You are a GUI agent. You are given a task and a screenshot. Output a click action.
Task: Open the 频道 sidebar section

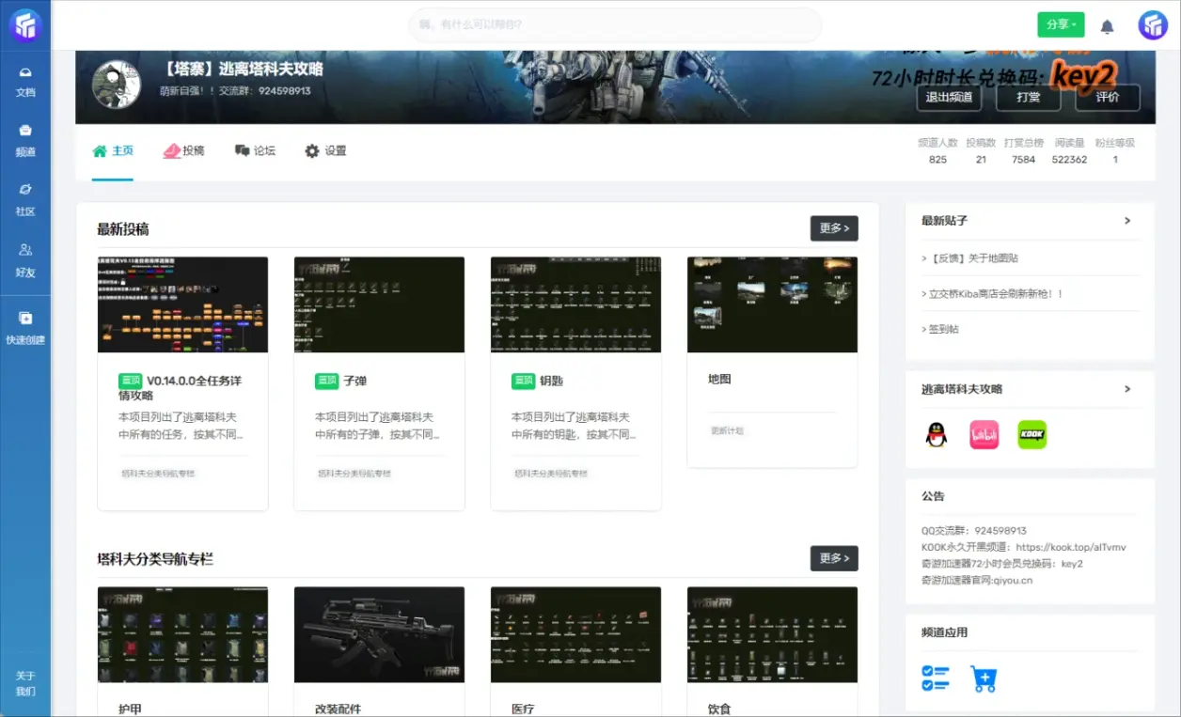pyautogui.click(x=25, y=141)
